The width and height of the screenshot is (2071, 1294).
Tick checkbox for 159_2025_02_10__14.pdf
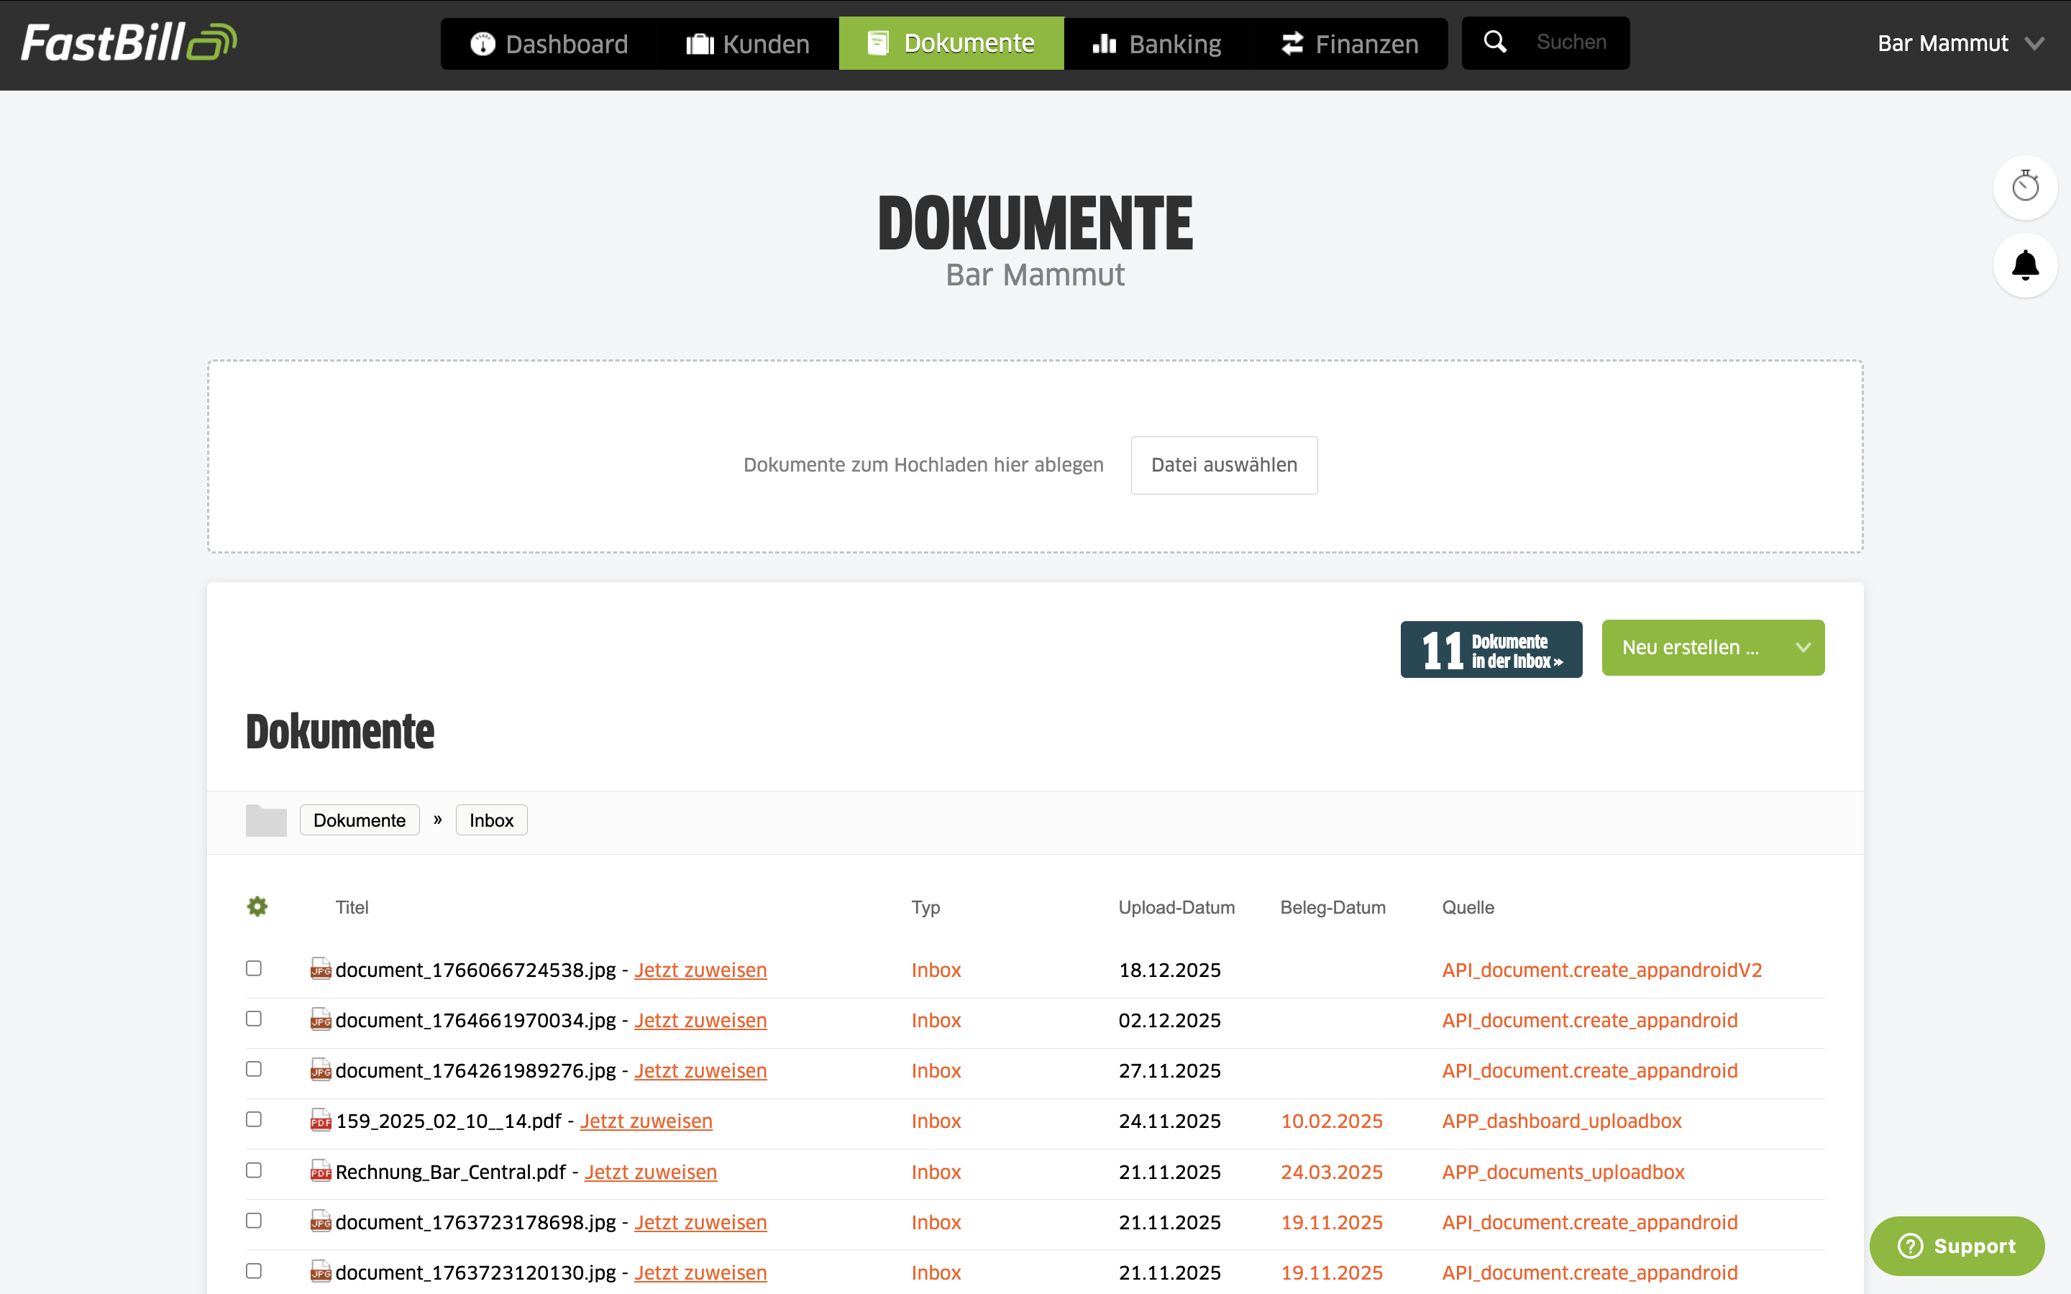click(253, 1119)
